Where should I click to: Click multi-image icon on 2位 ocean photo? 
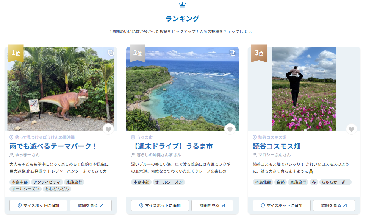coord(232,53)
